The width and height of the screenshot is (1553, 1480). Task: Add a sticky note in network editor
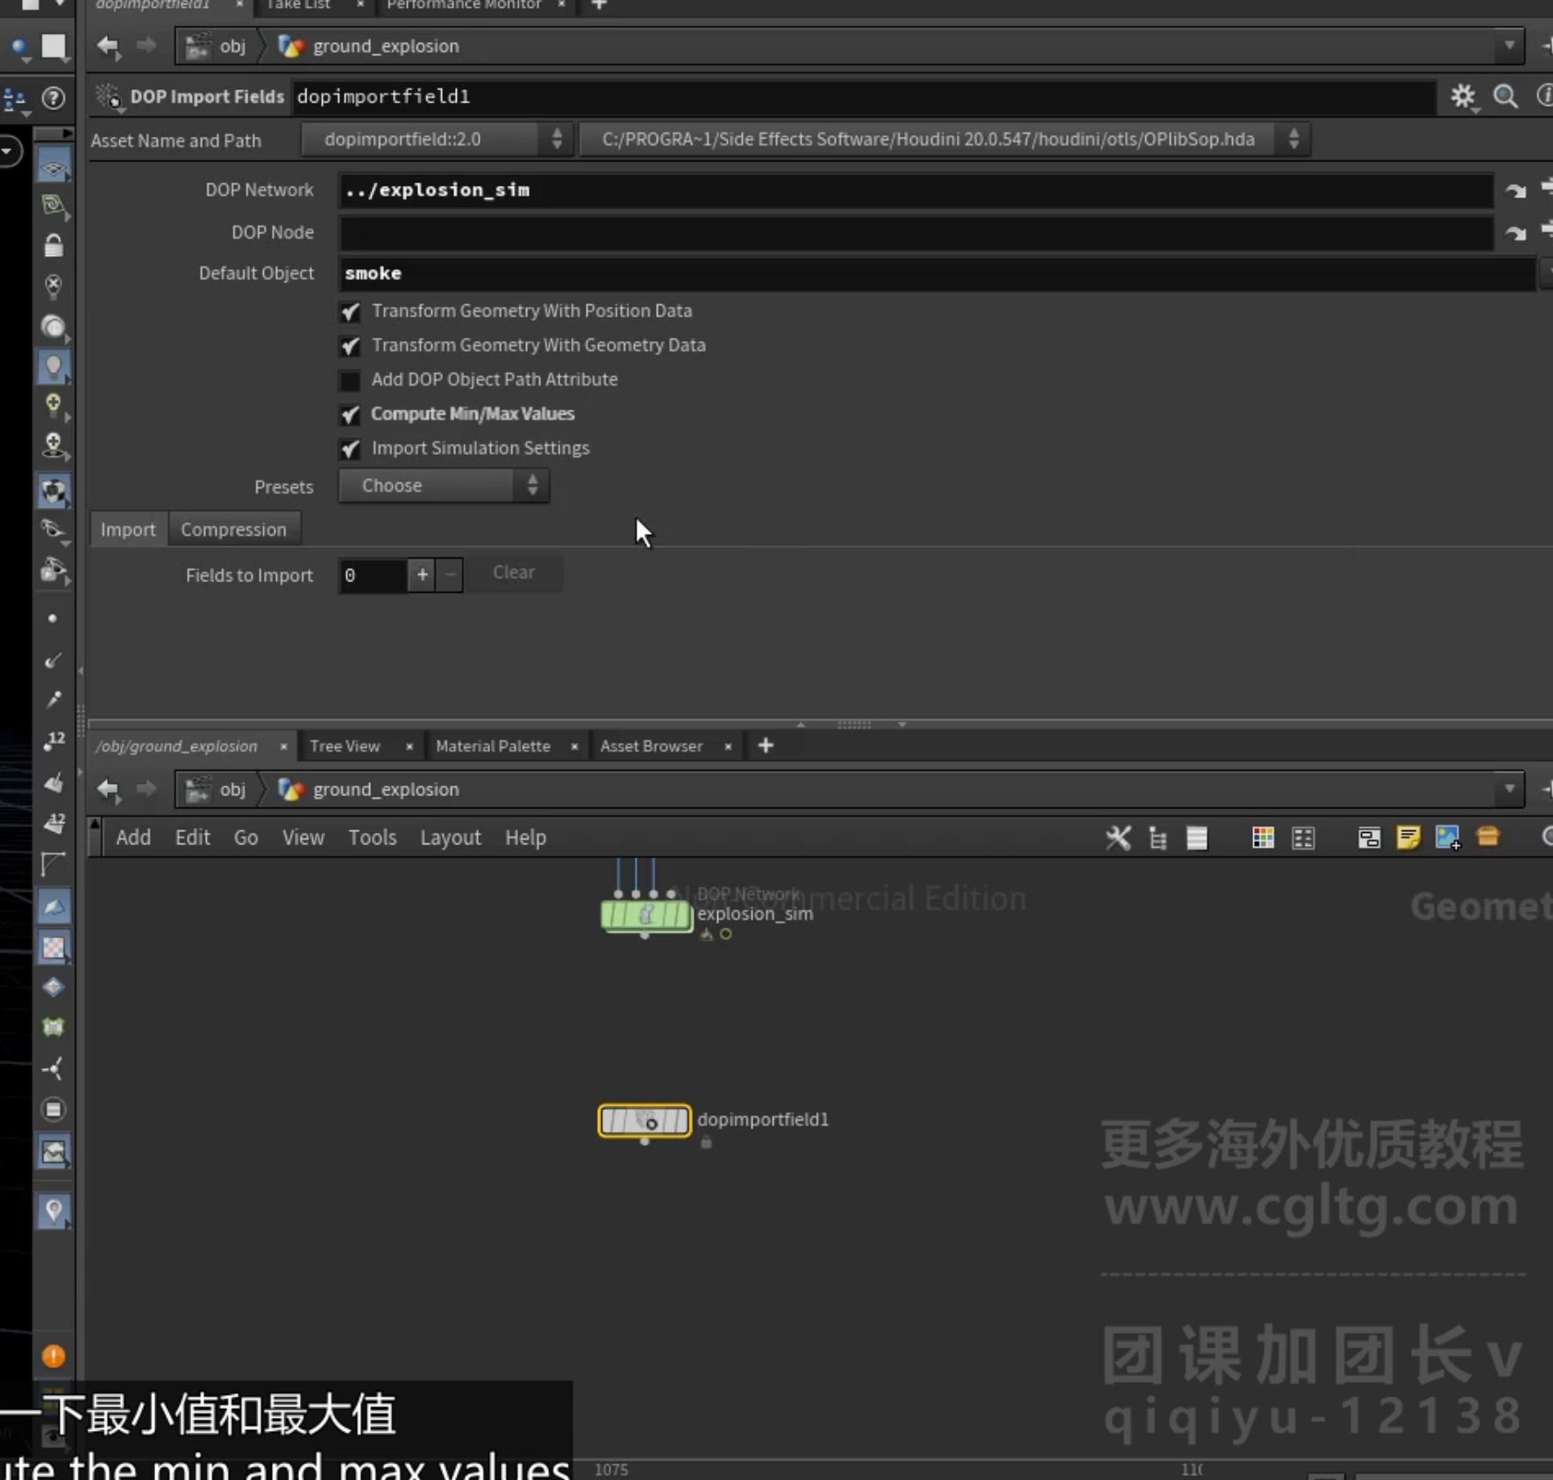1408,837
